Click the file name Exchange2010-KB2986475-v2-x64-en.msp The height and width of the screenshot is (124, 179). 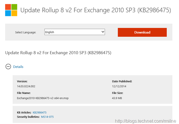click(43, 98)
